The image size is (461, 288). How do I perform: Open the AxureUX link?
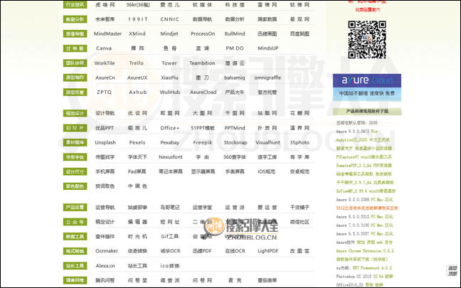coord(137,78)
